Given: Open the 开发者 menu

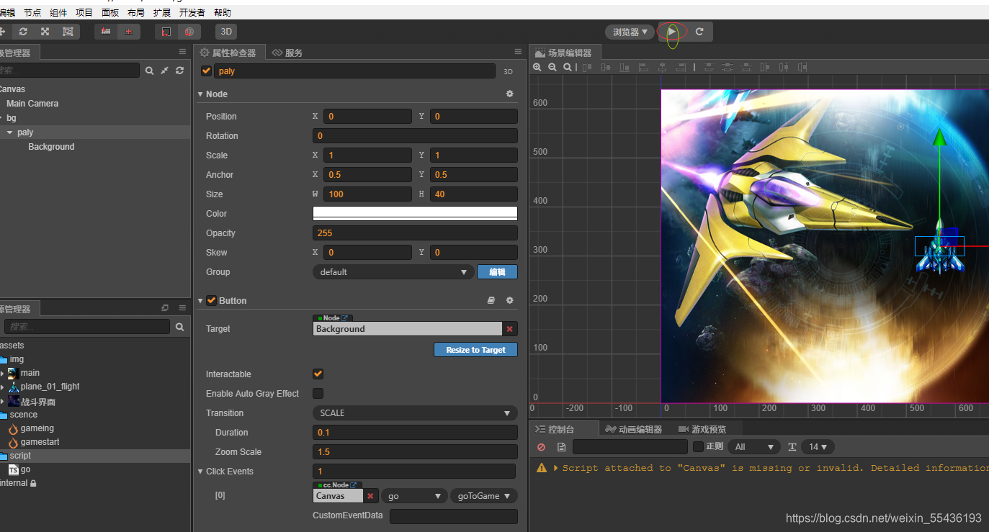Looking at the screenshot, I should pos(192,12).
